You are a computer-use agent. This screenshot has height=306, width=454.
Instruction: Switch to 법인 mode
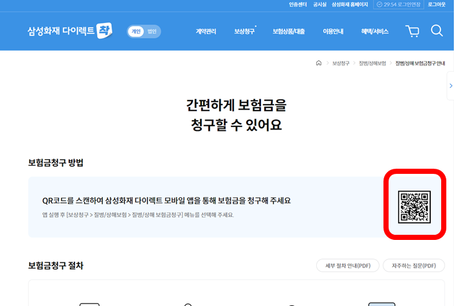point(152,31)
